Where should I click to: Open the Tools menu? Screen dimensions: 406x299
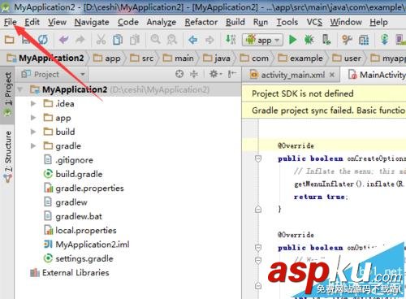point(287,22)
